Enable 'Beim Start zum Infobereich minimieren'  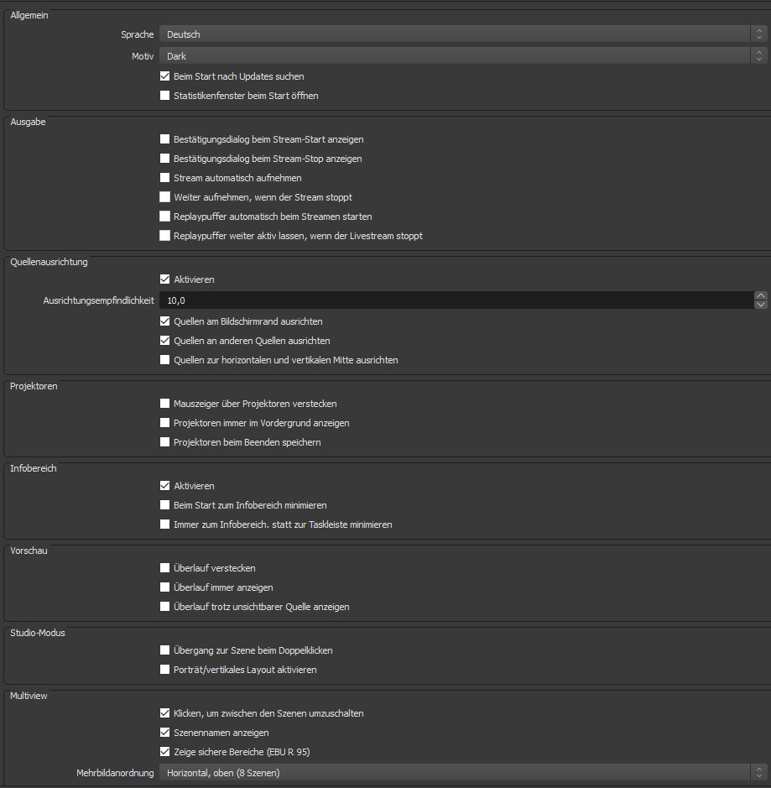165,505
